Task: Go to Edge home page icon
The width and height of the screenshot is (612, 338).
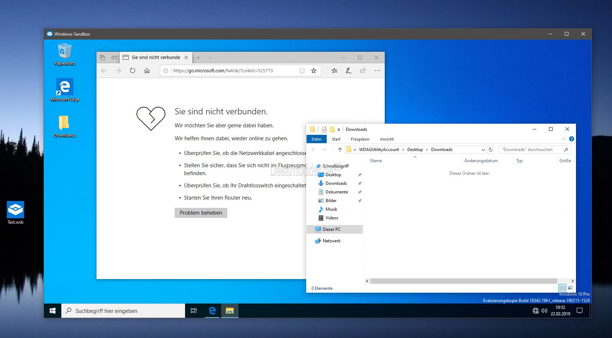Action: click(147, 70)
